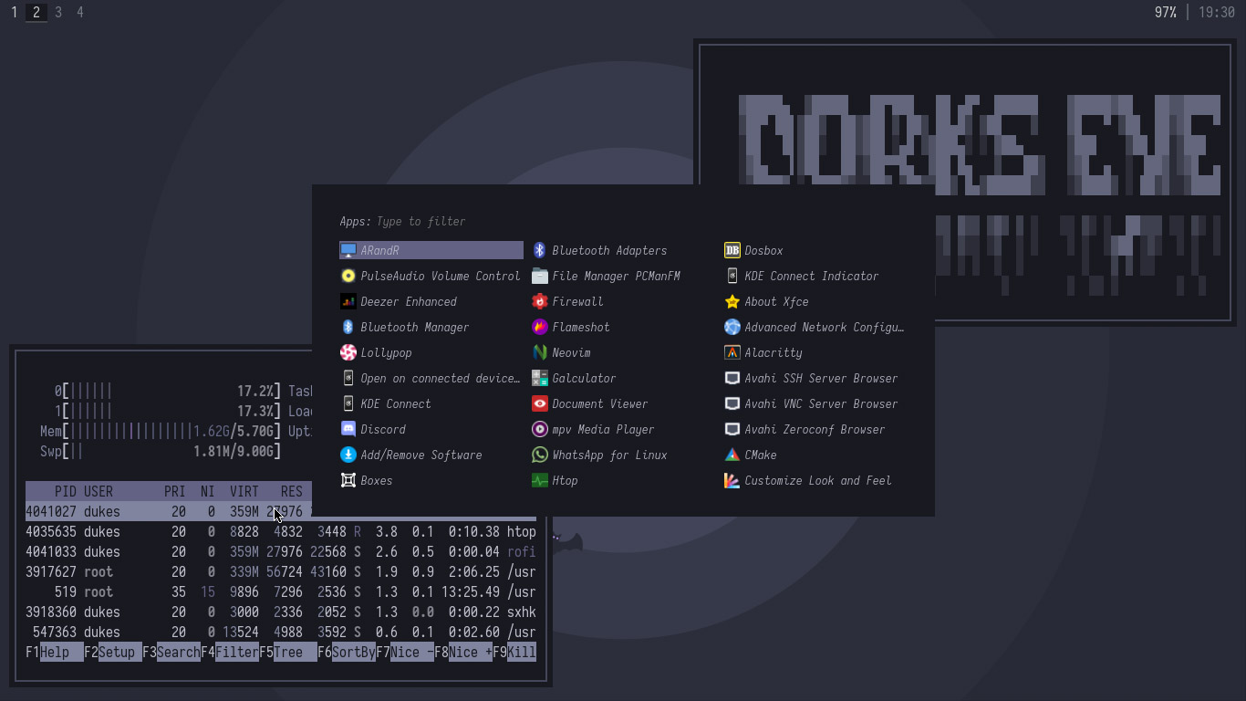Select htop process row PID 519
This screenshot has width=1246, height=701.
pyautogui.click(x=281, y=591)
